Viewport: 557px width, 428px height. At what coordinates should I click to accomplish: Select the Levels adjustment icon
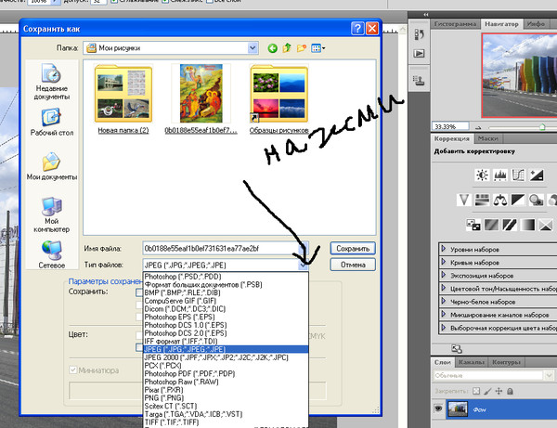(500, 175)
